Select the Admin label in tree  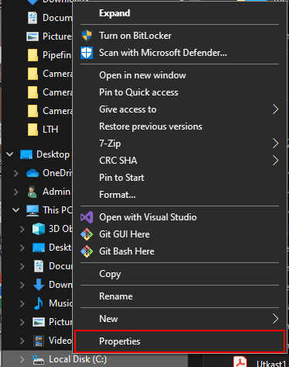57,192
